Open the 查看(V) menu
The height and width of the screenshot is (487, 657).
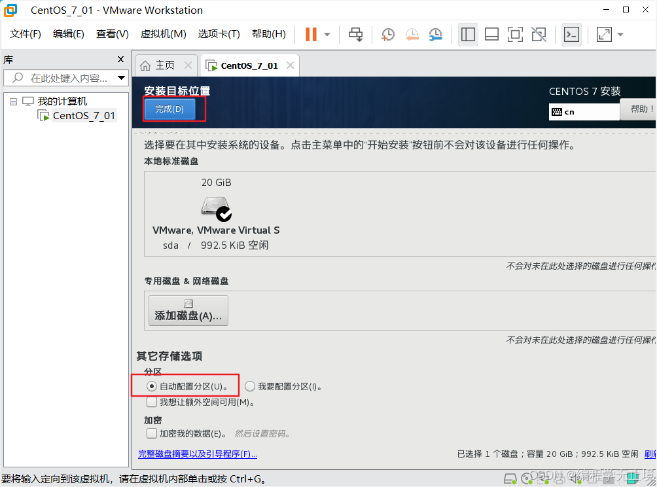[113, 34]
